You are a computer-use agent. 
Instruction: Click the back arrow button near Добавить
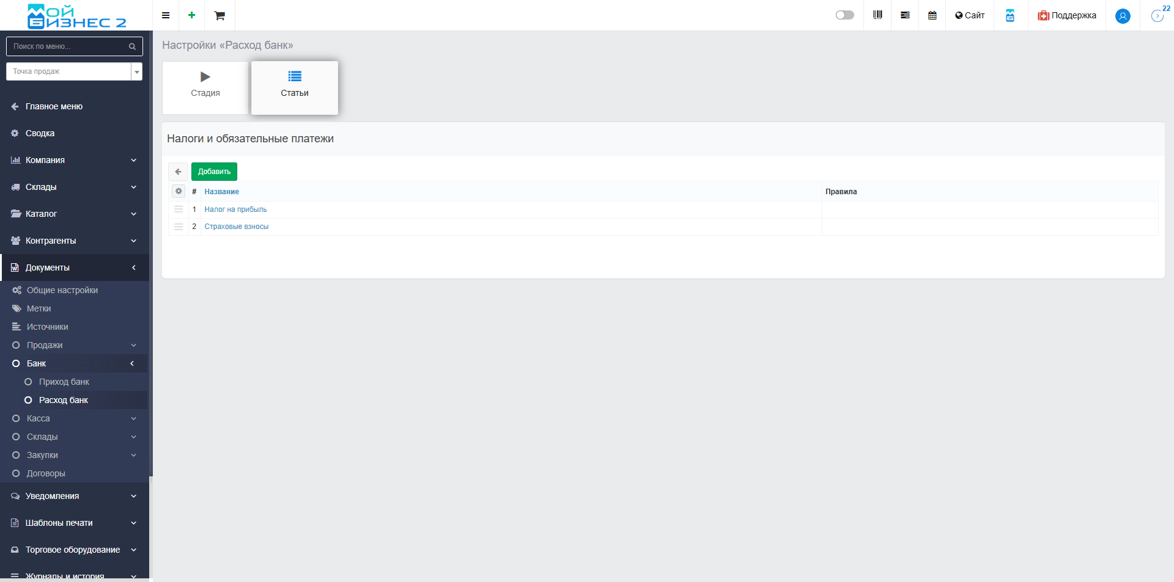click(178, 172)
